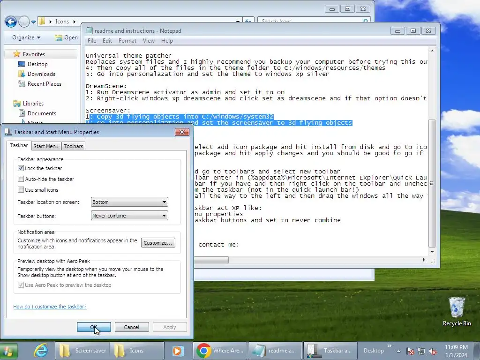
Task: Open Notepad Help menu
Action: pos(167,41)
